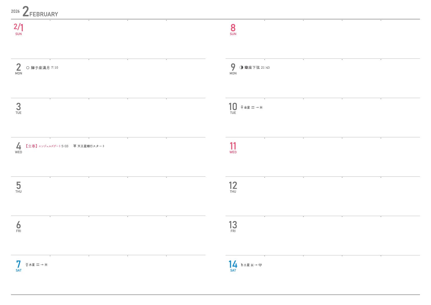
Task: Select the blue date 14 SAT
Action: pyautogui.click(x=233, y=266)
